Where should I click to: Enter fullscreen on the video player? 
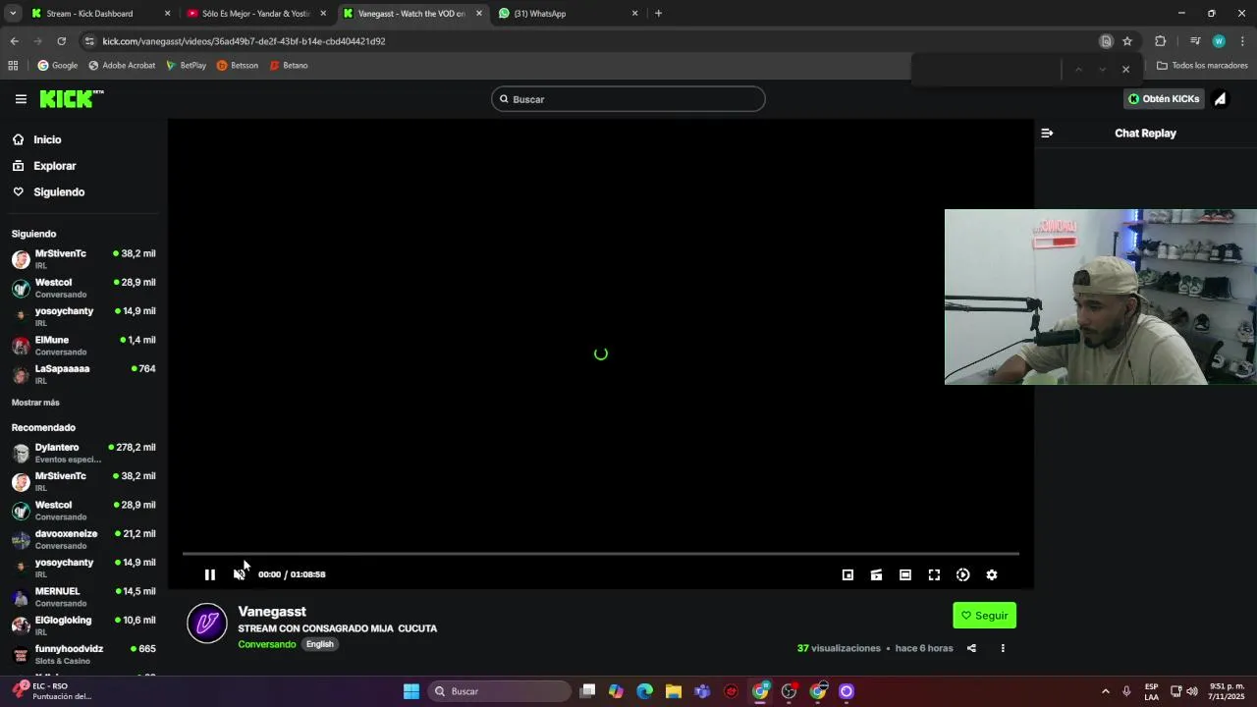[934, 574]
